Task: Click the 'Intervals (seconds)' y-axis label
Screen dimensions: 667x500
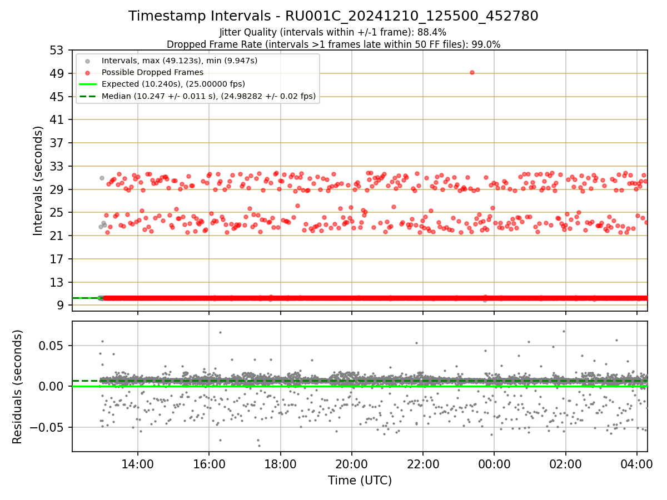Action: tap(38, 181)
